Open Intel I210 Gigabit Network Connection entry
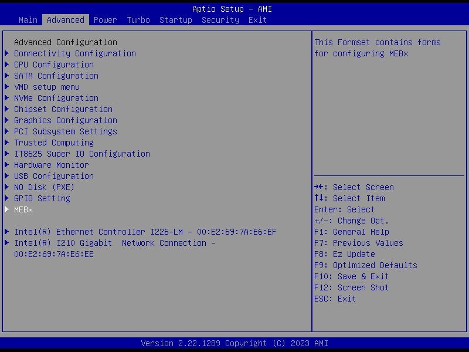Viewport: 469px width, 352px height. click(115, 248)
